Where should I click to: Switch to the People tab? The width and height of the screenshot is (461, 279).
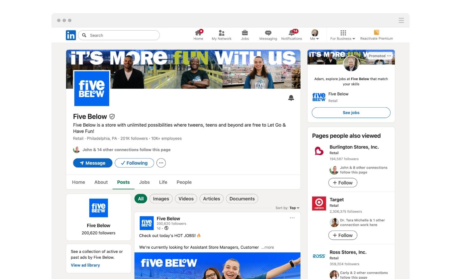click(184, 182)
